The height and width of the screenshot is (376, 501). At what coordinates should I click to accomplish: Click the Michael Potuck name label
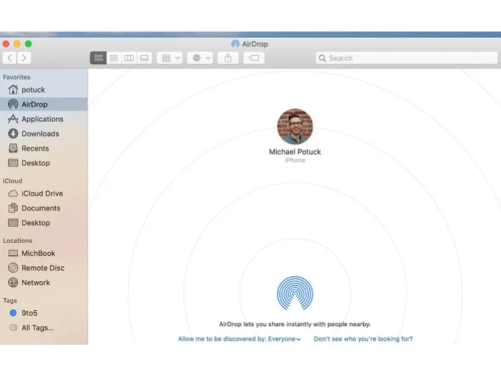[x=295, y=152]
